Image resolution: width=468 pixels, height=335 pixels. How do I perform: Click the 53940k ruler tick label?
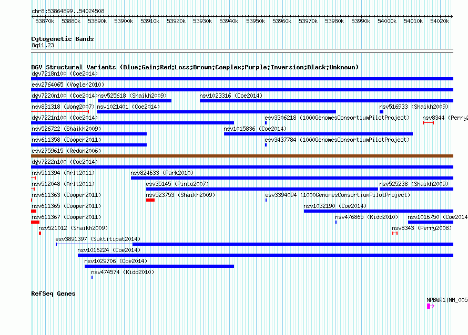pos(229,21)
